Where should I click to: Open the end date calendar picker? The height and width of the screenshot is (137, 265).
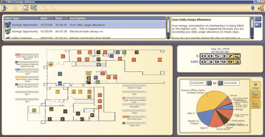(220, 83)
